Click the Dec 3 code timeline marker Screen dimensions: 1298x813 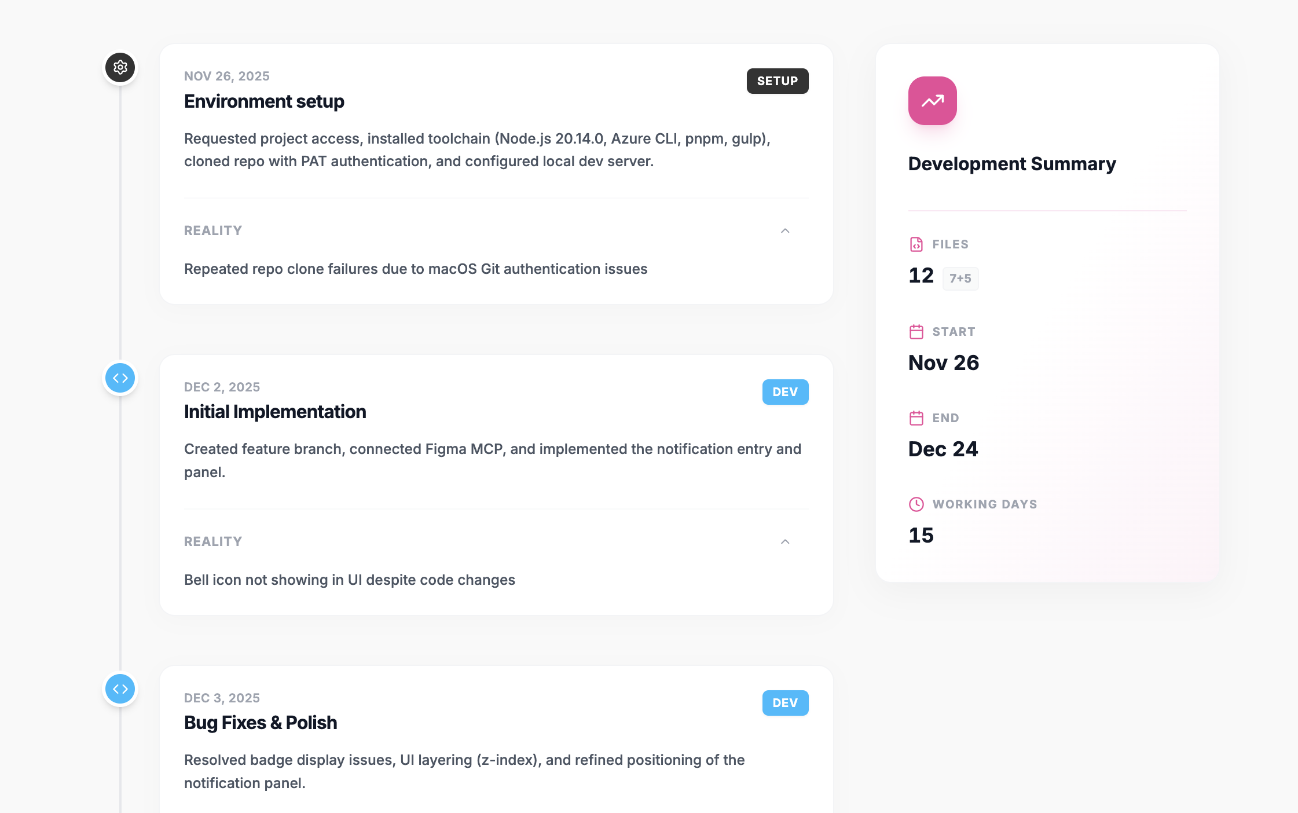[120, 689]
